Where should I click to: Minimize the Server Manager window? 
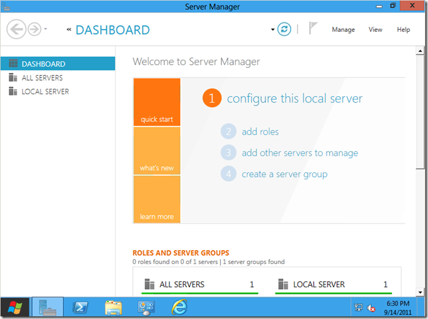[x=379, y=6]
